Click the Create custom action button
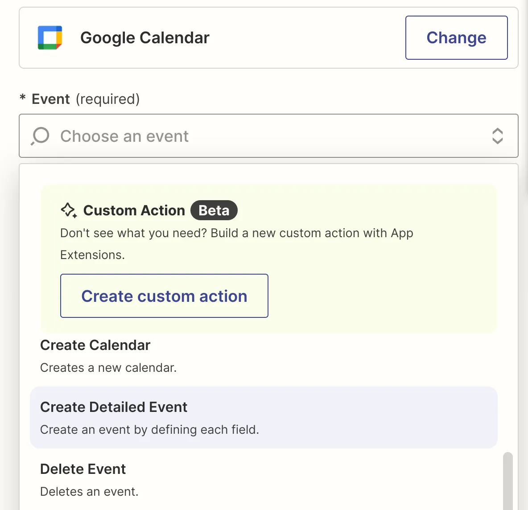Viewport: 528px width, 510px height. [164, 296]
